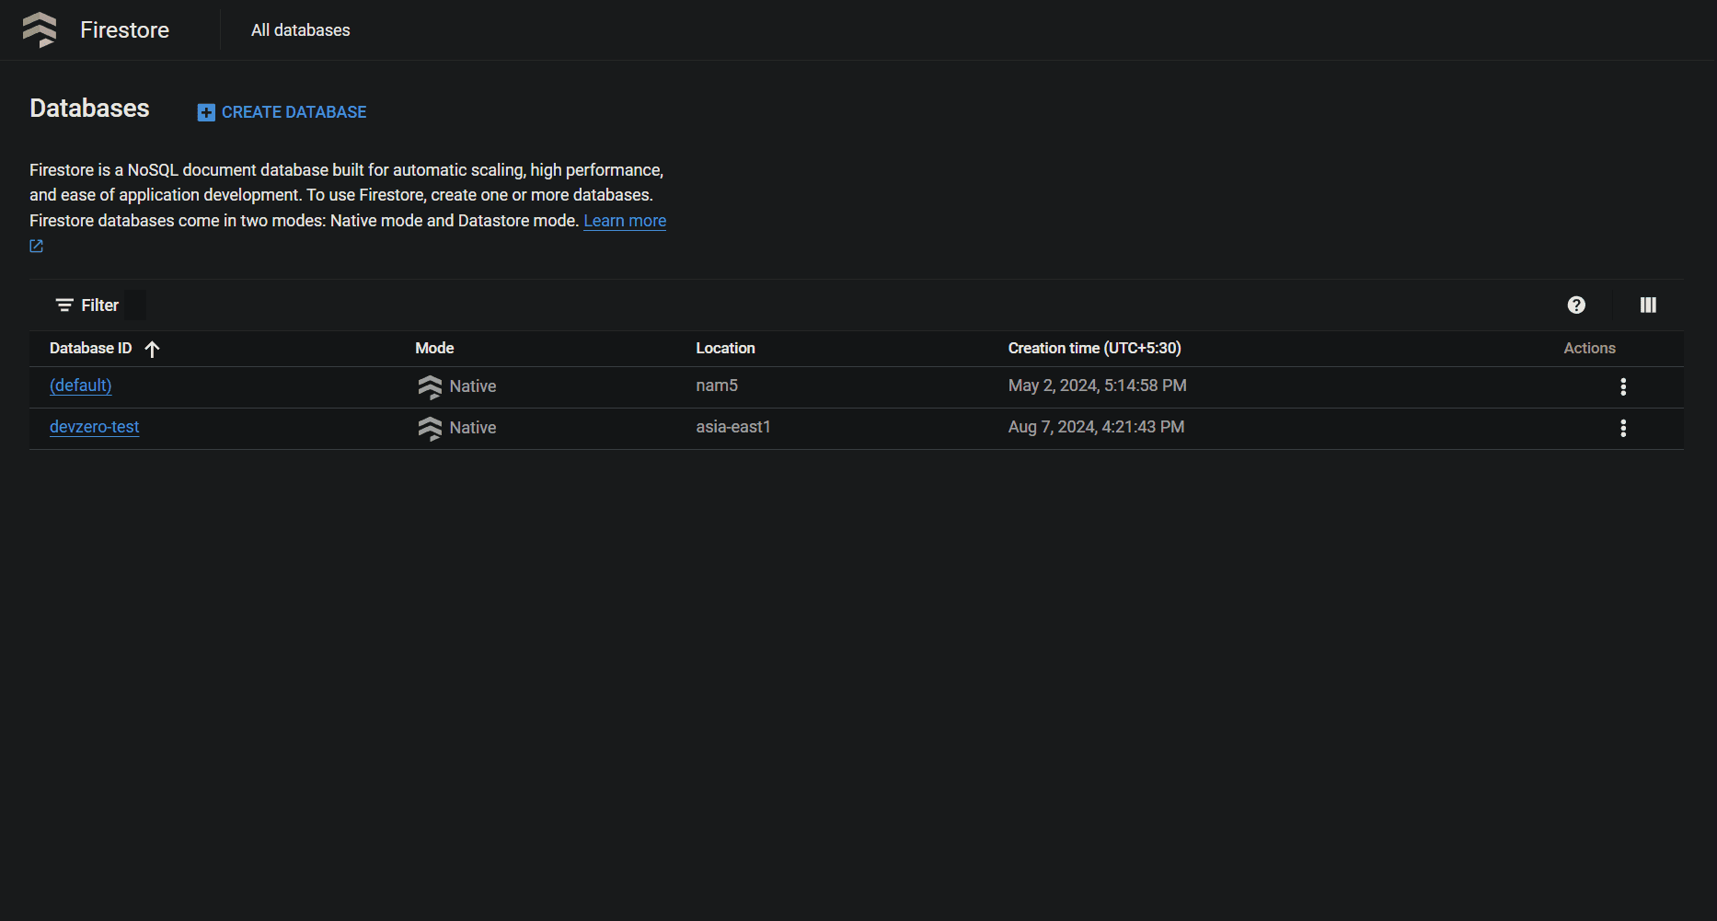1717x921 pixels.
Task: Select the All databases tab
Action: pyautogui.click(x=301, y=30)
